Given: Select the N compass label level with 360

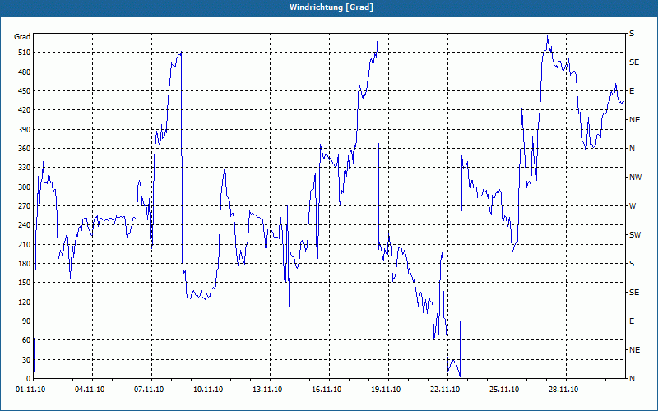Looking at the screenshot, I should coord(633,149).
